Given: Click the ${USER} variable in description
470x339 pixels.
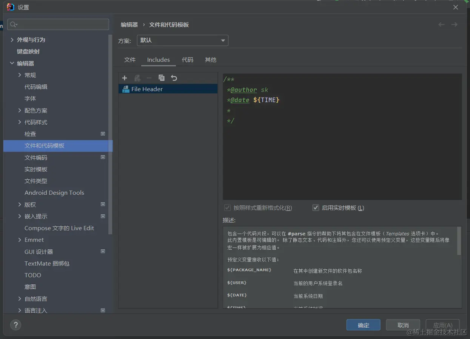Looking at the screenshot, I should [237, 282].
